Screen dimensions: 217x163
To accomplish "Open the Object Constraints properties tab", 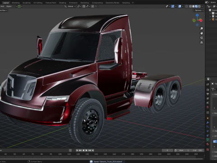I will pyautogui.click(x=208, y=135).
